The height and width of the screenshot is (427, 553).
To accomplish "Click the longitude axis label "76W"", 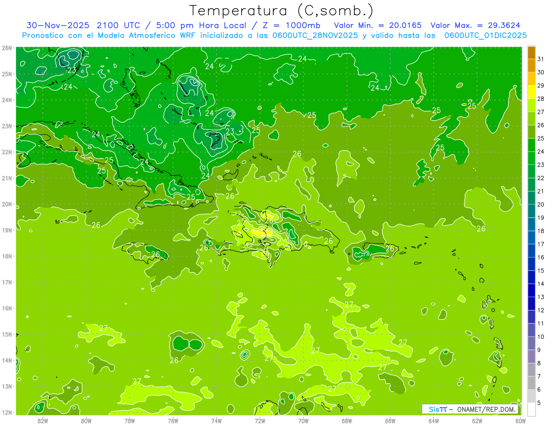I will coord(173,421).
